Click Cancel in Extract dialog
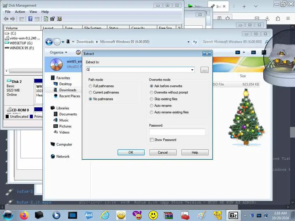This screenshot has height=221, width=295. click(163, 153)
